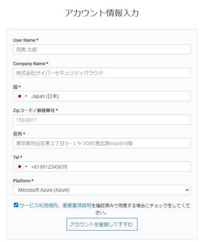Click the Japan flag icon in Tel field
Image resolution: width=202 pixels, height=242 pixels.
(20, 167)
